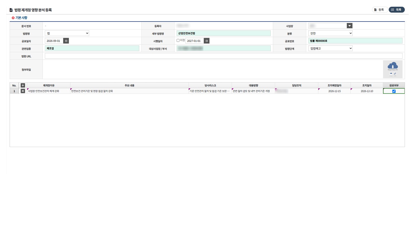This screenshot has width=415, height=233.
Task: Open the 분류 dropdown showing 안전
Action: pyautogui.click(x=330, y=33)
